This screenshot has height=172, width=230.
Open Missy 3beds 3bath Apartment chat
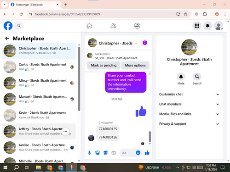tap(39, 83)
